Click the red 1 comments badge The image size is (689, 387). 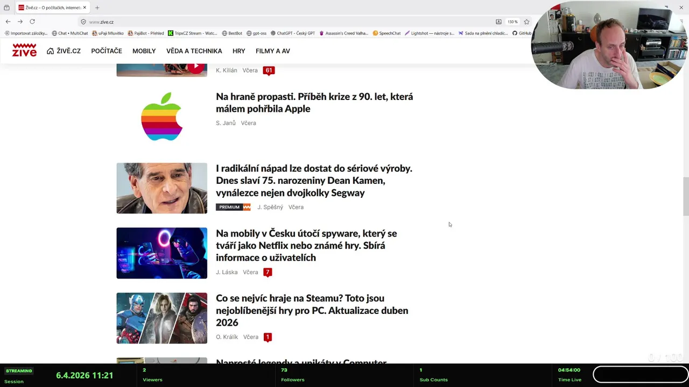click(x=268, y=337)
